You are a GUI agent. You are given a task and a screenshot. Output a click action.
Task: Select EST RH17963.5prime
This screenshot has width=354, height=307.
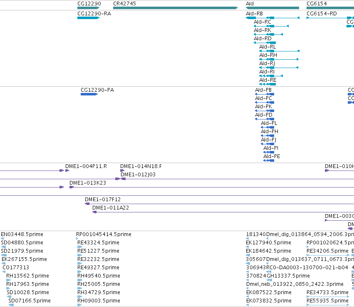click(x=27, y=284)
